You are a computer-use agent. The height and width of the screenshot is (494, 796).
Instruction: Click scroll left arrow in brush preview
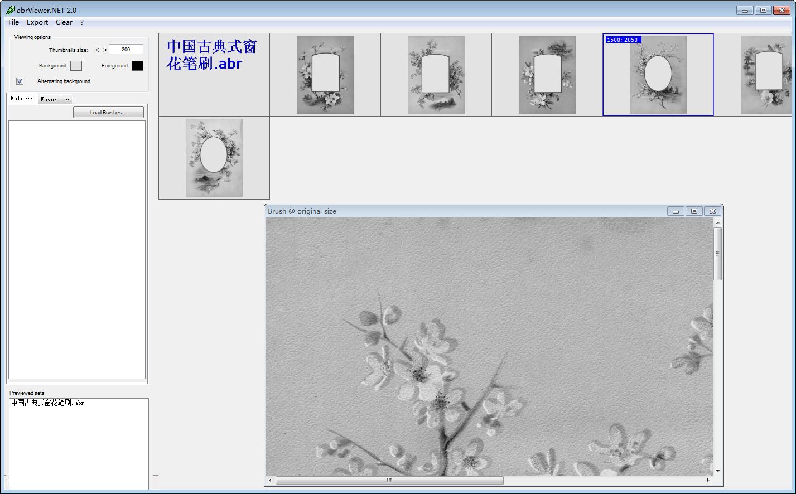[x=270, y=480]
